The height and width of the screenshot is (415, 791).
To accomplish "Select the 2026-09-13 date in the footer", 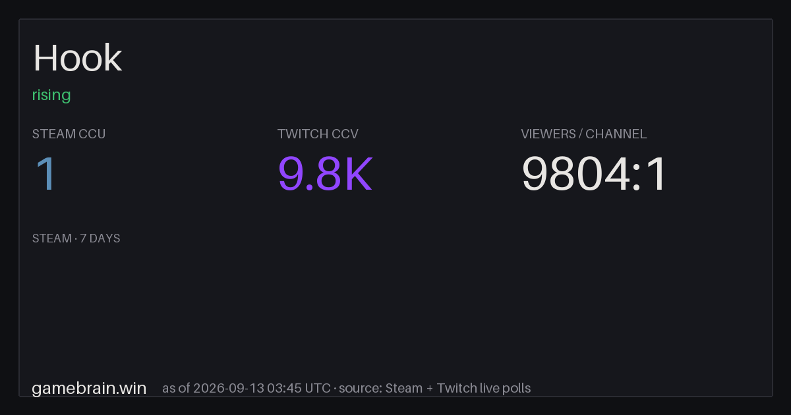I will click(229, 388).
